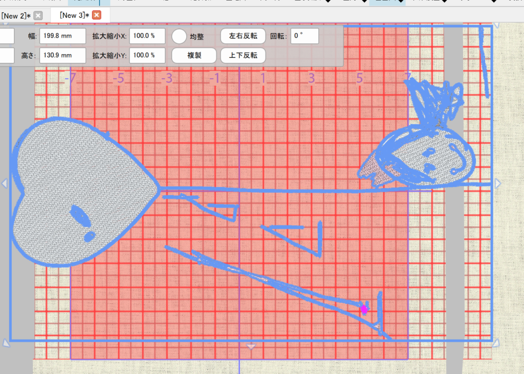Click the bottom-left corner resize handle
The image size is (524, 374).
coord(5,343)
